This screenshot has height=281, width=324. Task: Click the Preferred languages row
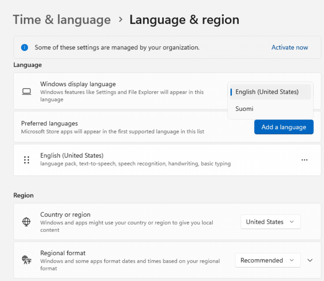[x=167, y=127]
